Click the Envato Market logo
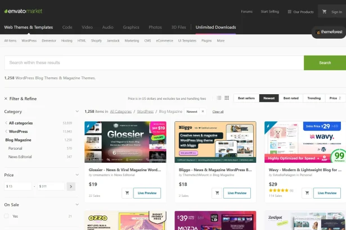The width and height of the screenshot is (346, 230). click(x=23, y=11)
